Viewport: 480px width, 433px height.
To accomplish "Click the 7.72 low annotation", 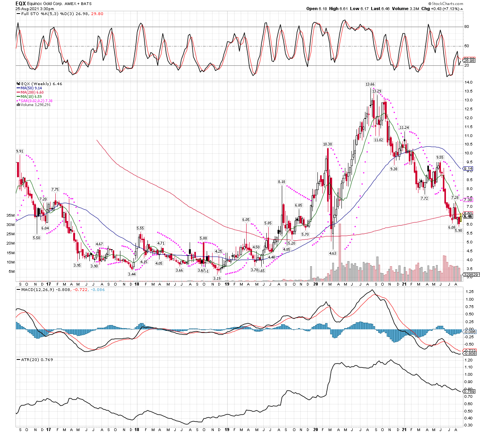I will [425, 199].
